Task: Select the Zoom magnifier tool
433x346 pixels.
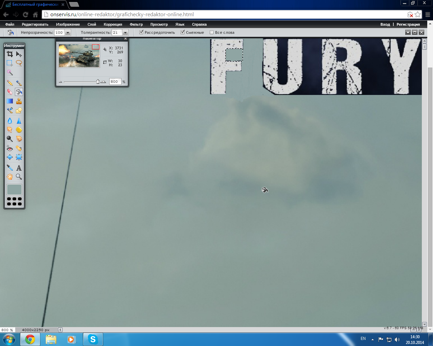Action: click(x=19, y=177)
